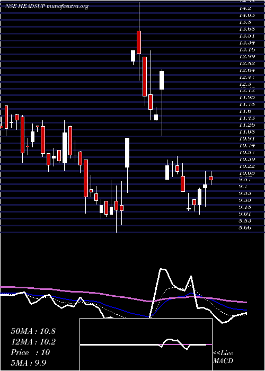Click the 13.34 price axis label

click(x=247, y=42)
